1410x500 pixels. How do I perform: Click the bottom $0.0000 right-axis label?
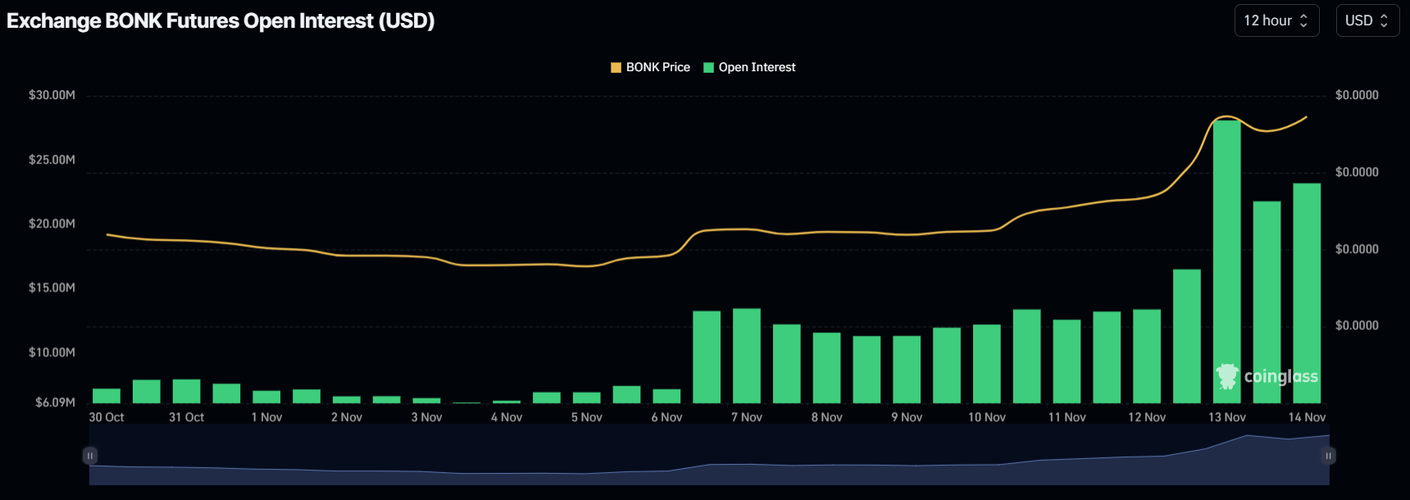point(1357,326)
